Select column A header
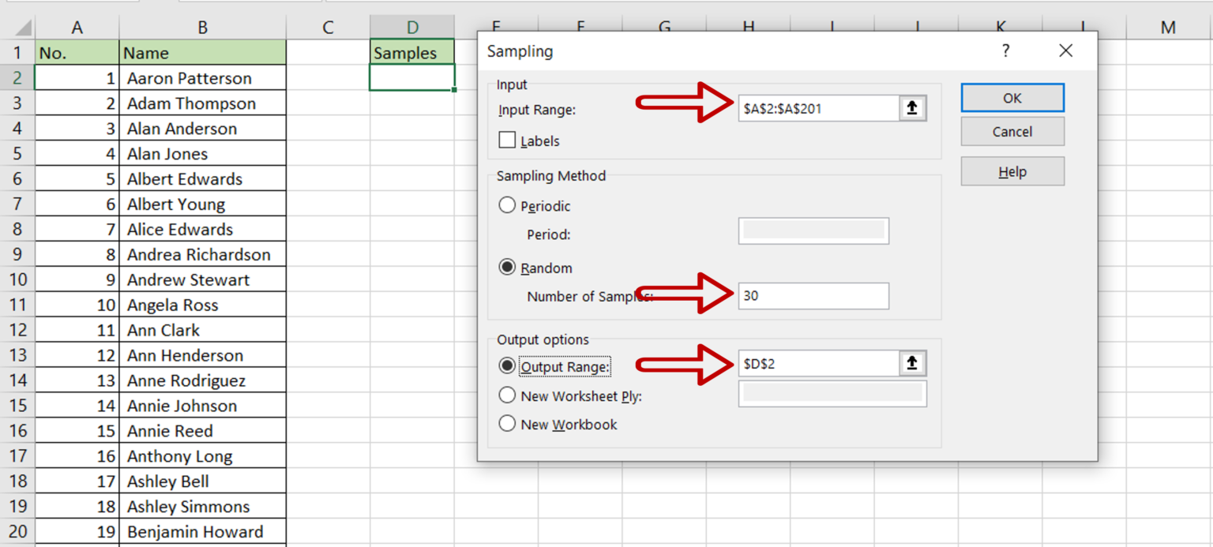Screen dimensions: 1213x547 77,28
